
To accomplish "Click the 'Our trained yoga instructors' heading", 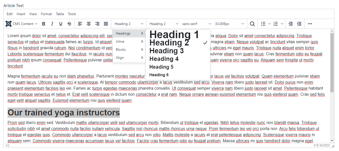I will (x=64, y=113).
